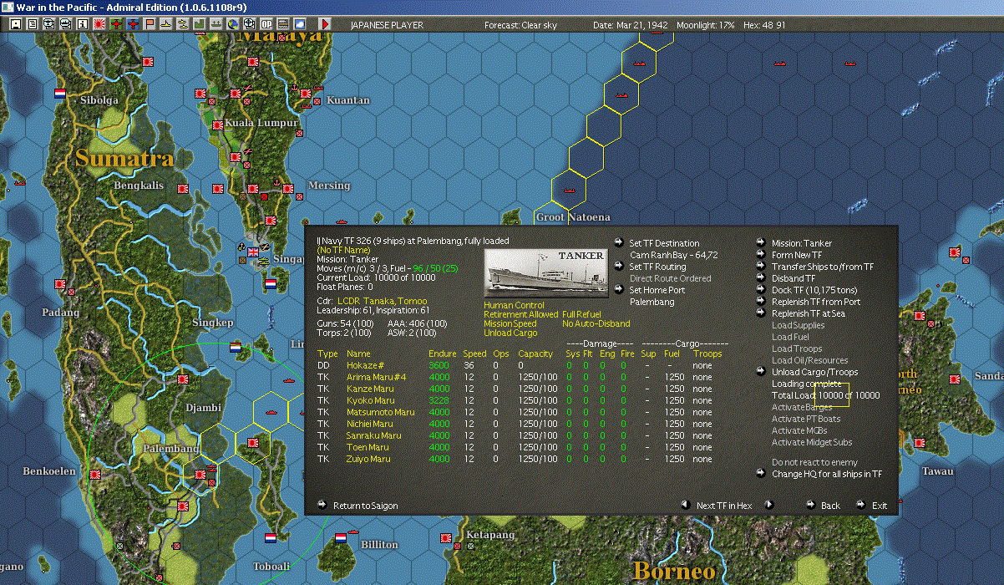Viewport: 1004px width, 585px height.
Task: Click arrow beside Return to Saigon
Action: coord(322,505)
